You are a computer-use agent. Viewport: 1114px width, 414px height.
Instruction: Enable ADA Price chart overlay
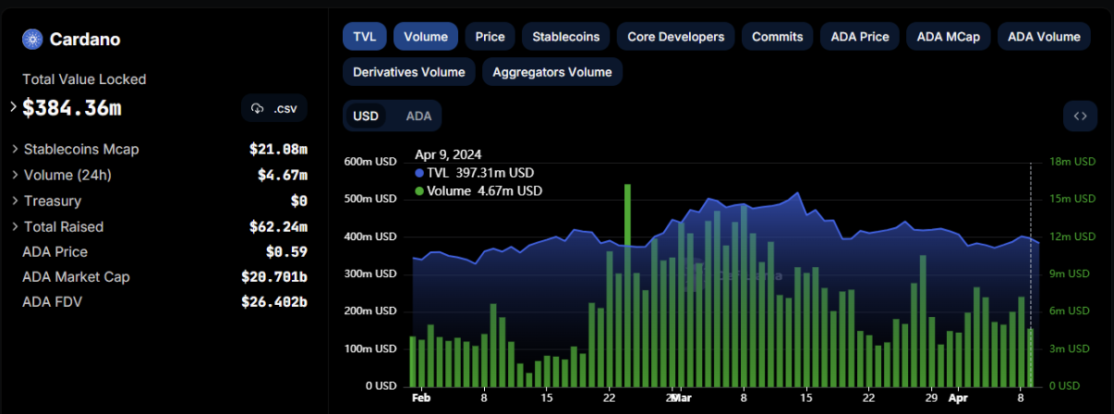click(x=859, y=37)
